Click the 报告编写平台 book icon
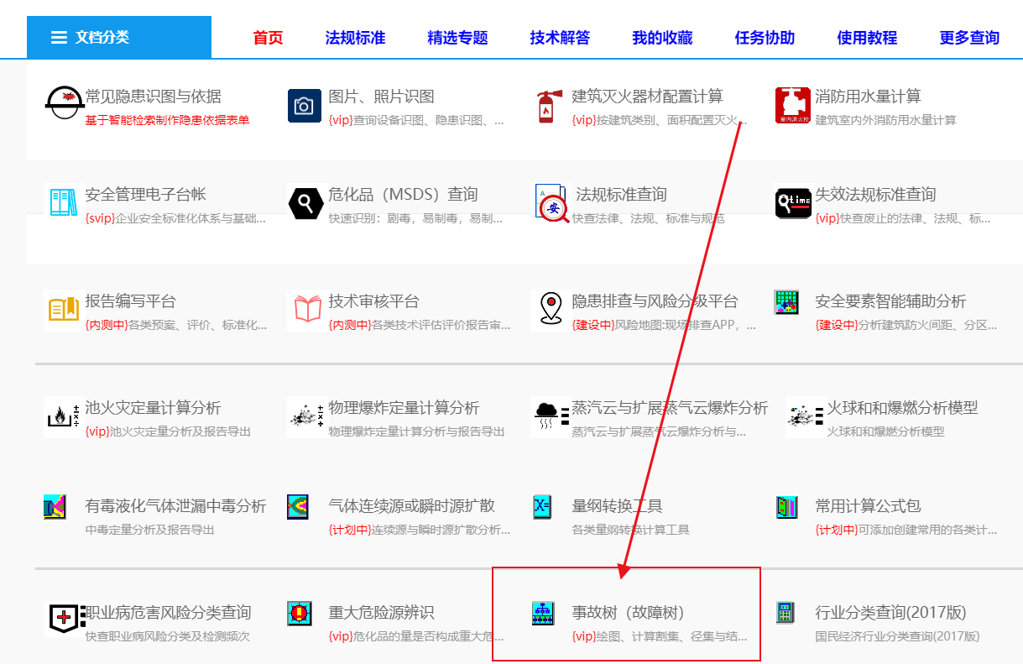The height and width of the screenshot is (664, 1023). [64, 309]
